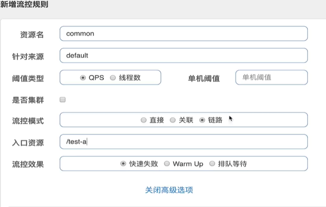Select 快速失败 flow control effect
The image size is (326, 207).
tap(123, 163)
